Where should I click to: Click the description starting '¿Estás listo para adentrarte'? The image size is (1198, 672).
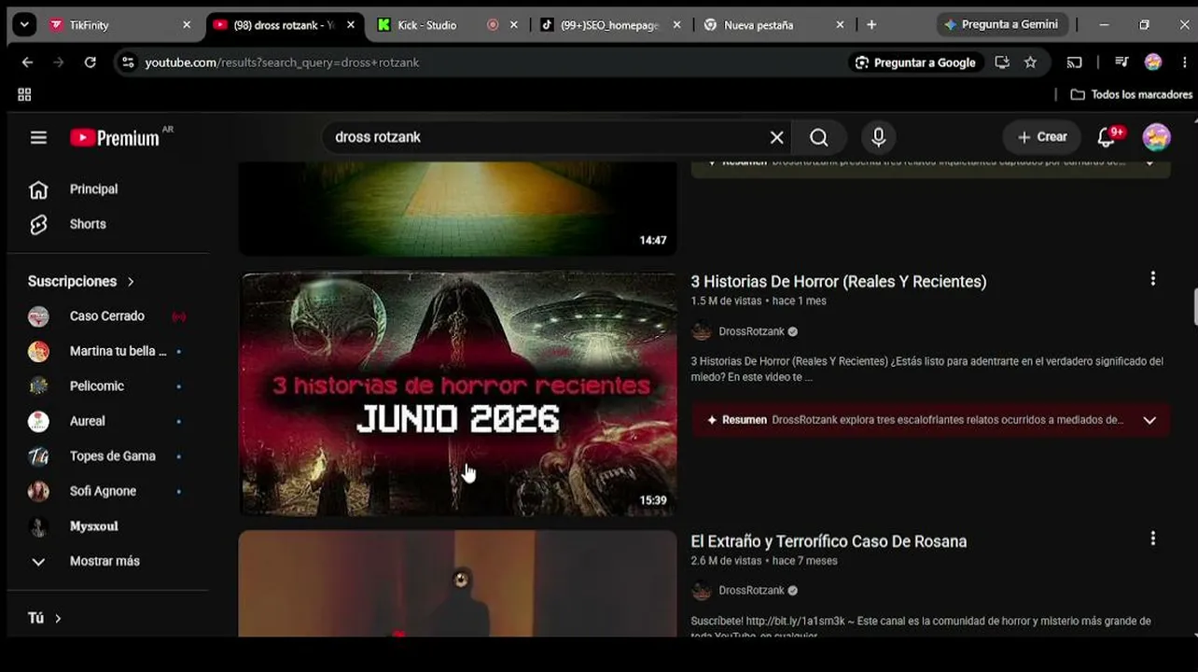[x=926, y=369]
